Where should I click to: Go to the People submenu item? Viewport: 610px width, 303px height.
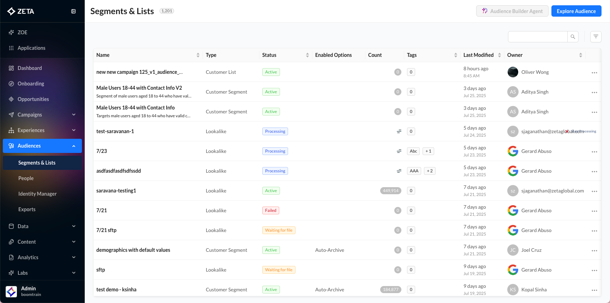pyautogui.click(x=26, y=178)
